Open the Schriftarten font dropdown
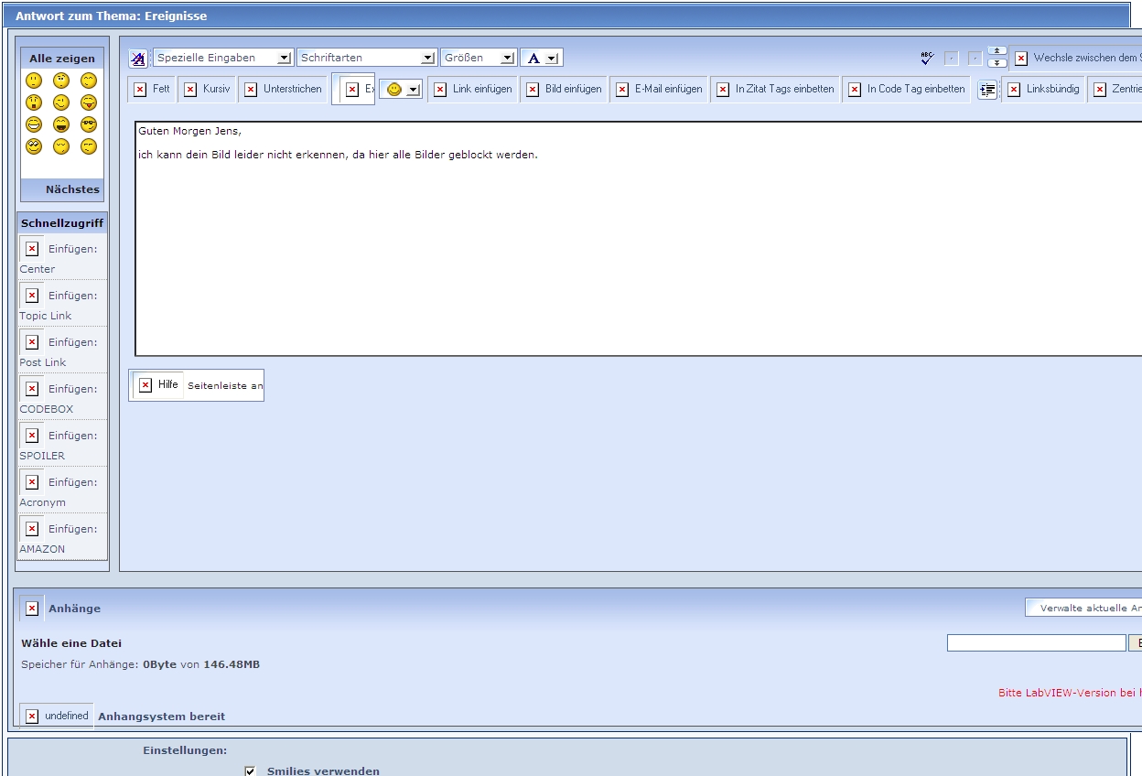 pyautogui.click(x=366, y=58)
